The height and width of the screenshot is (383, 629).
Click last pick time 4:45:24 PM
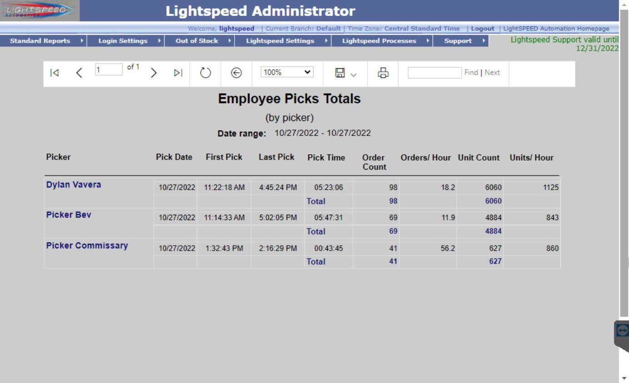pos(278,187)
